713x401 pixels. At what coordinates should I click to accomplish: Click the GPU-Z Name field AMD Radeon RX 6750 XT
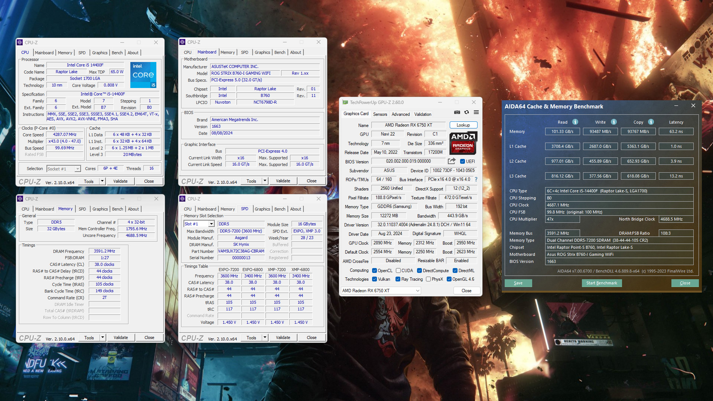point(408,125)
